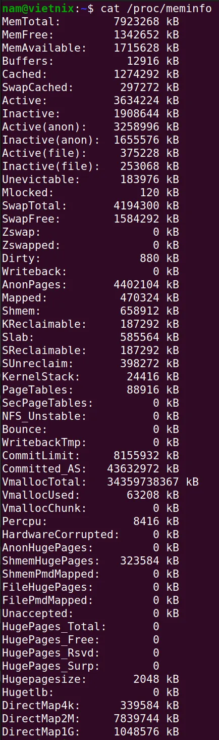Click the MemAvailable label
219x740 pixels.
(x=44, y=48)
